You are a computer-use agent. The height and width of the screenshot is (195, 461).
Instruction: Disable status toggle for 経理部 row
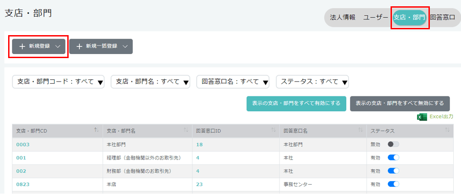coord(393,158)
